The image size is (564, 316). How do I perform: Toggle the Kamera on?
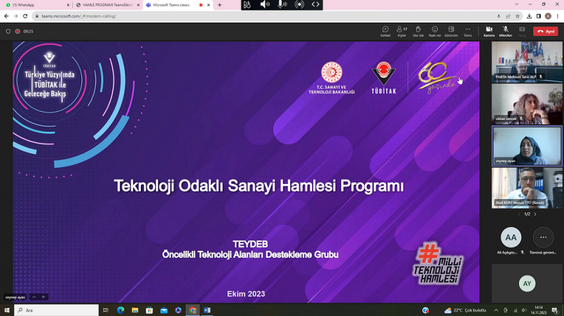coord(489,31)
